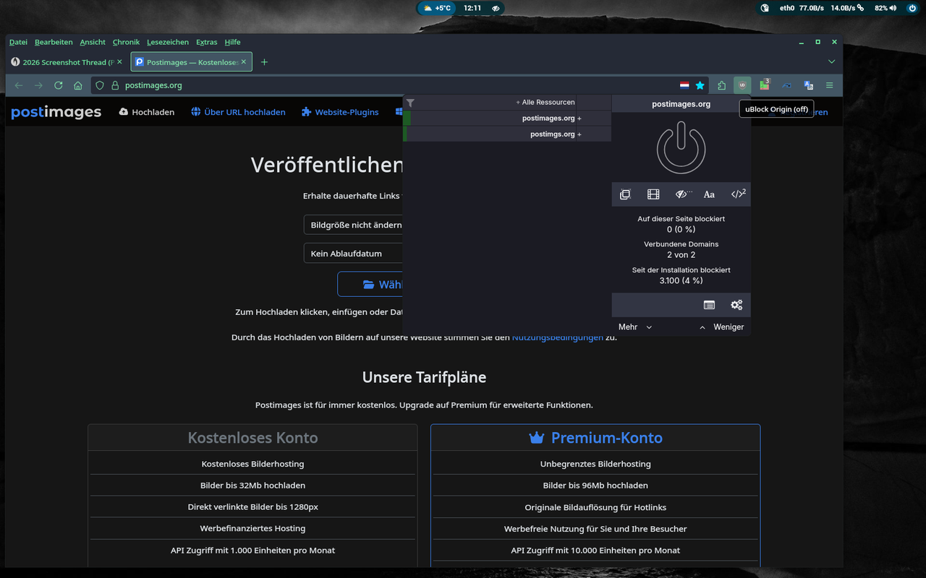Open uBlock dashboard gears icon
Screen dimensions: 926x578
[736, 305]
